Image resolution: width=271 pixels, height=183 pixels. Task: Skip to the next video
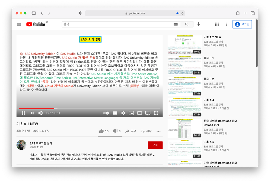pos(32,113)
